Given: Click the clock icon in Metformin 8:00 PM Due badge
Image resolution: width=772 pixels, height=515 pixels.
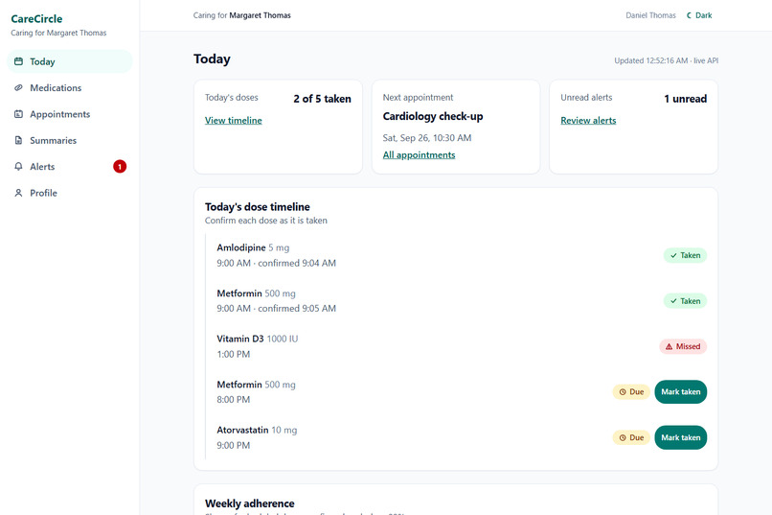Looking at the screenshot, I should tap(623, 392).
